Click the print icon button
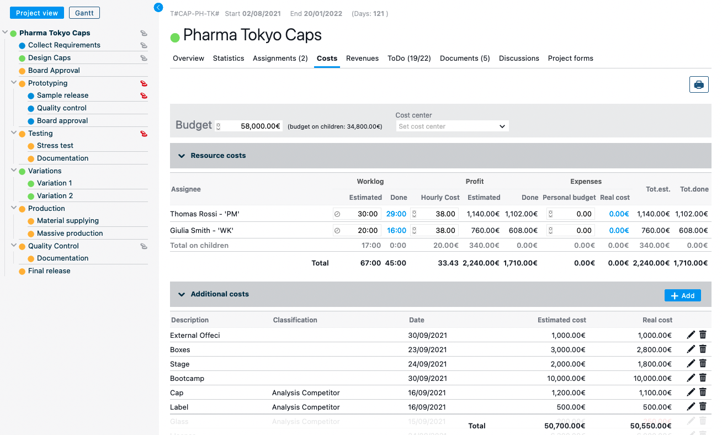 [x=698, y=84]
